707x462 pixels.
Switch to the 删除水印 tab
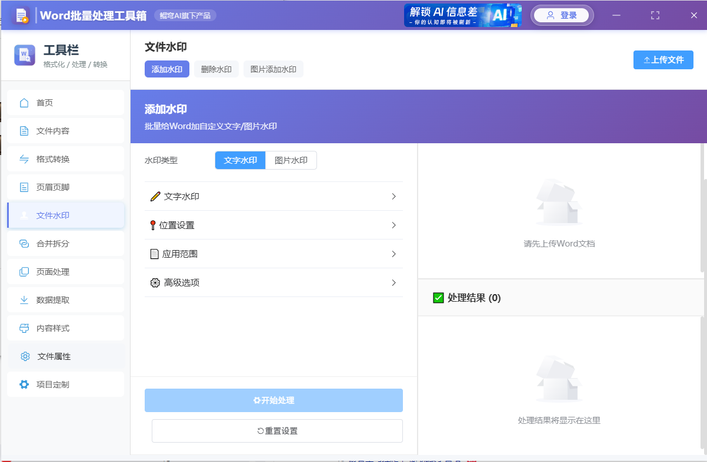coord(217,69)
